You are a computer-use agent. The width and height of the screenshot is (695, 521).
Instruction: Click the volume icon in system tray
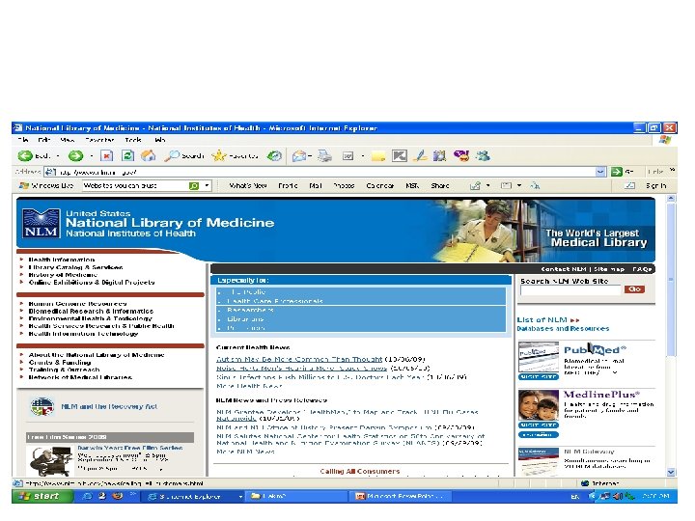pos(619,497)
